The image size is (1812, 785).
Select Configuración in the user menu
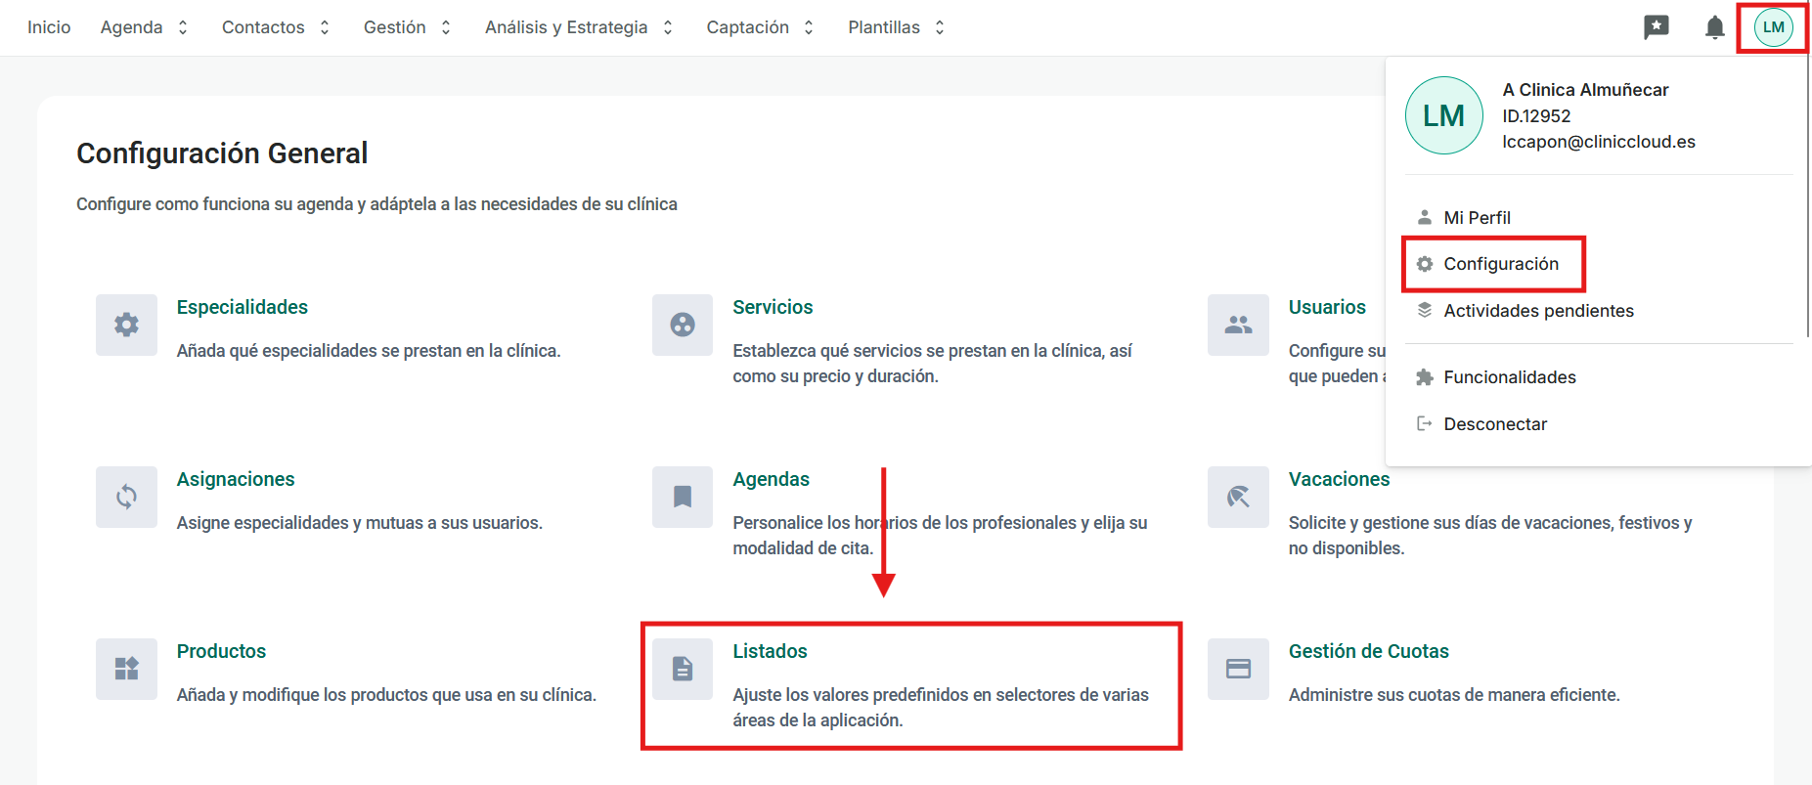pyautogui.click(x=1500, y=264)
